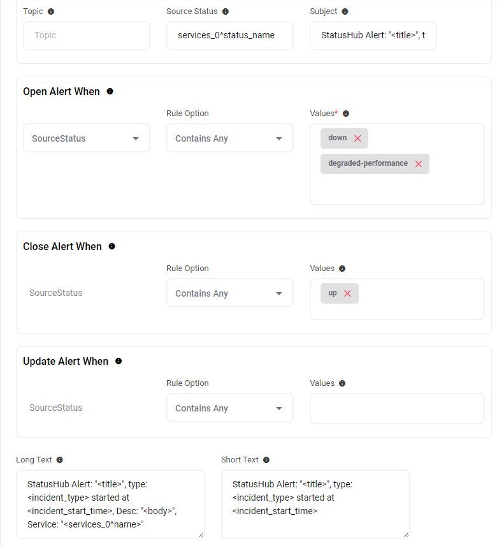Click info icon next to Long Text
This screenshot has width=504, height=546.
point(60,460)
